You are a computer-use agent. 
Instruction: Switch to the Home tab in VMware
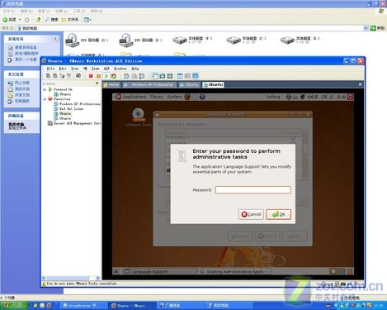pos(111,84)
